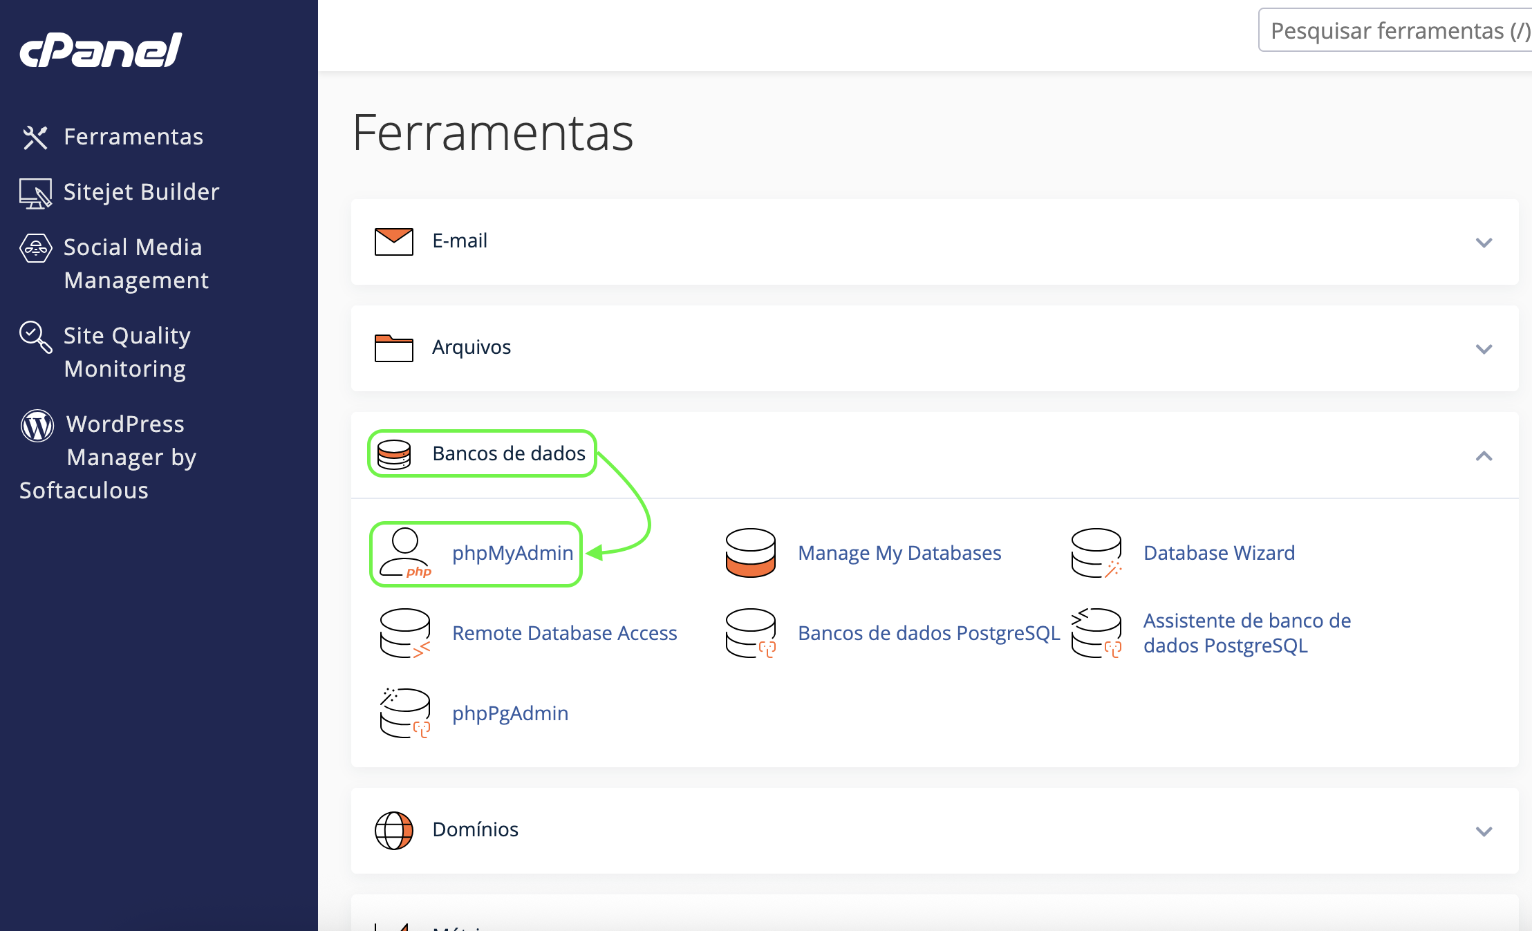Click the Arquivos section title
Viewport: 1532px width, 931px height.
(x=471, y=347)
